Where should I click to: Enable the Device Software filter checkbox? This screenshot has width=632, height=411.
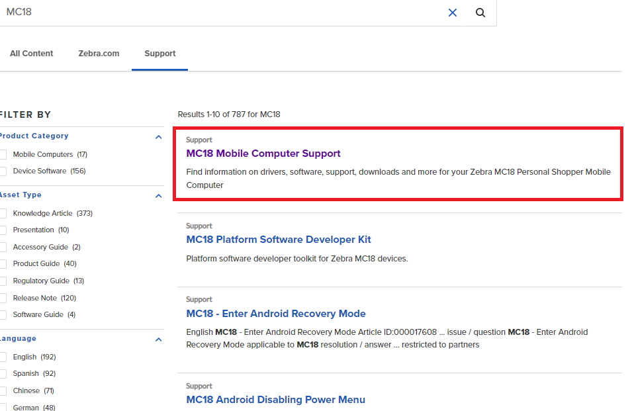(x=3, y=171)
